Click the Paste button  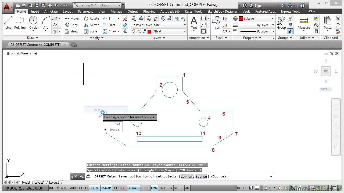pyautogui.click(x=328, y=23)
